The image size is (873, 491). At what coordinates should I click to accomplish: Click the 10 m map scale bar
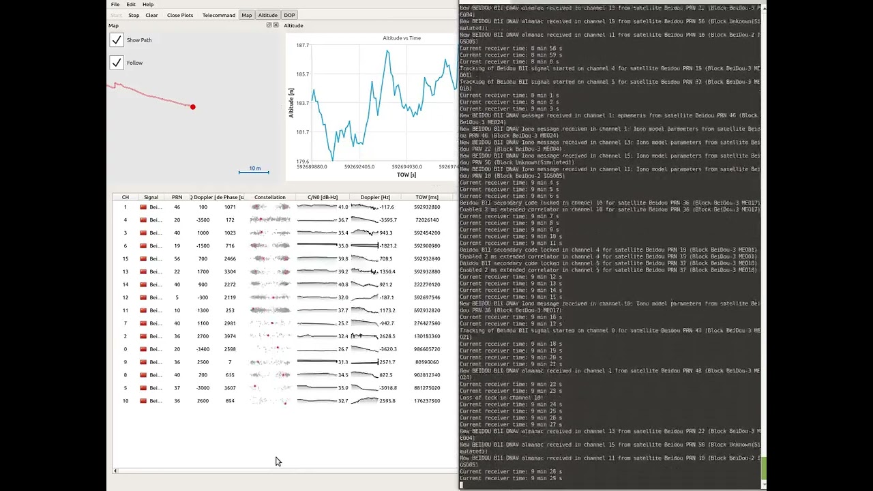tap(254, 170)
